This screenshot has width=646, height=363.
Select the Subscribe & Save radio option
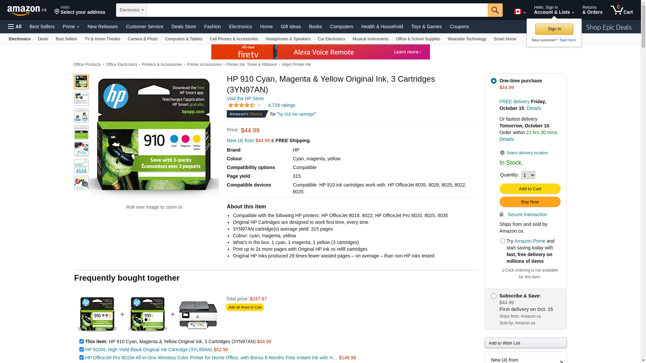point(494,296)
